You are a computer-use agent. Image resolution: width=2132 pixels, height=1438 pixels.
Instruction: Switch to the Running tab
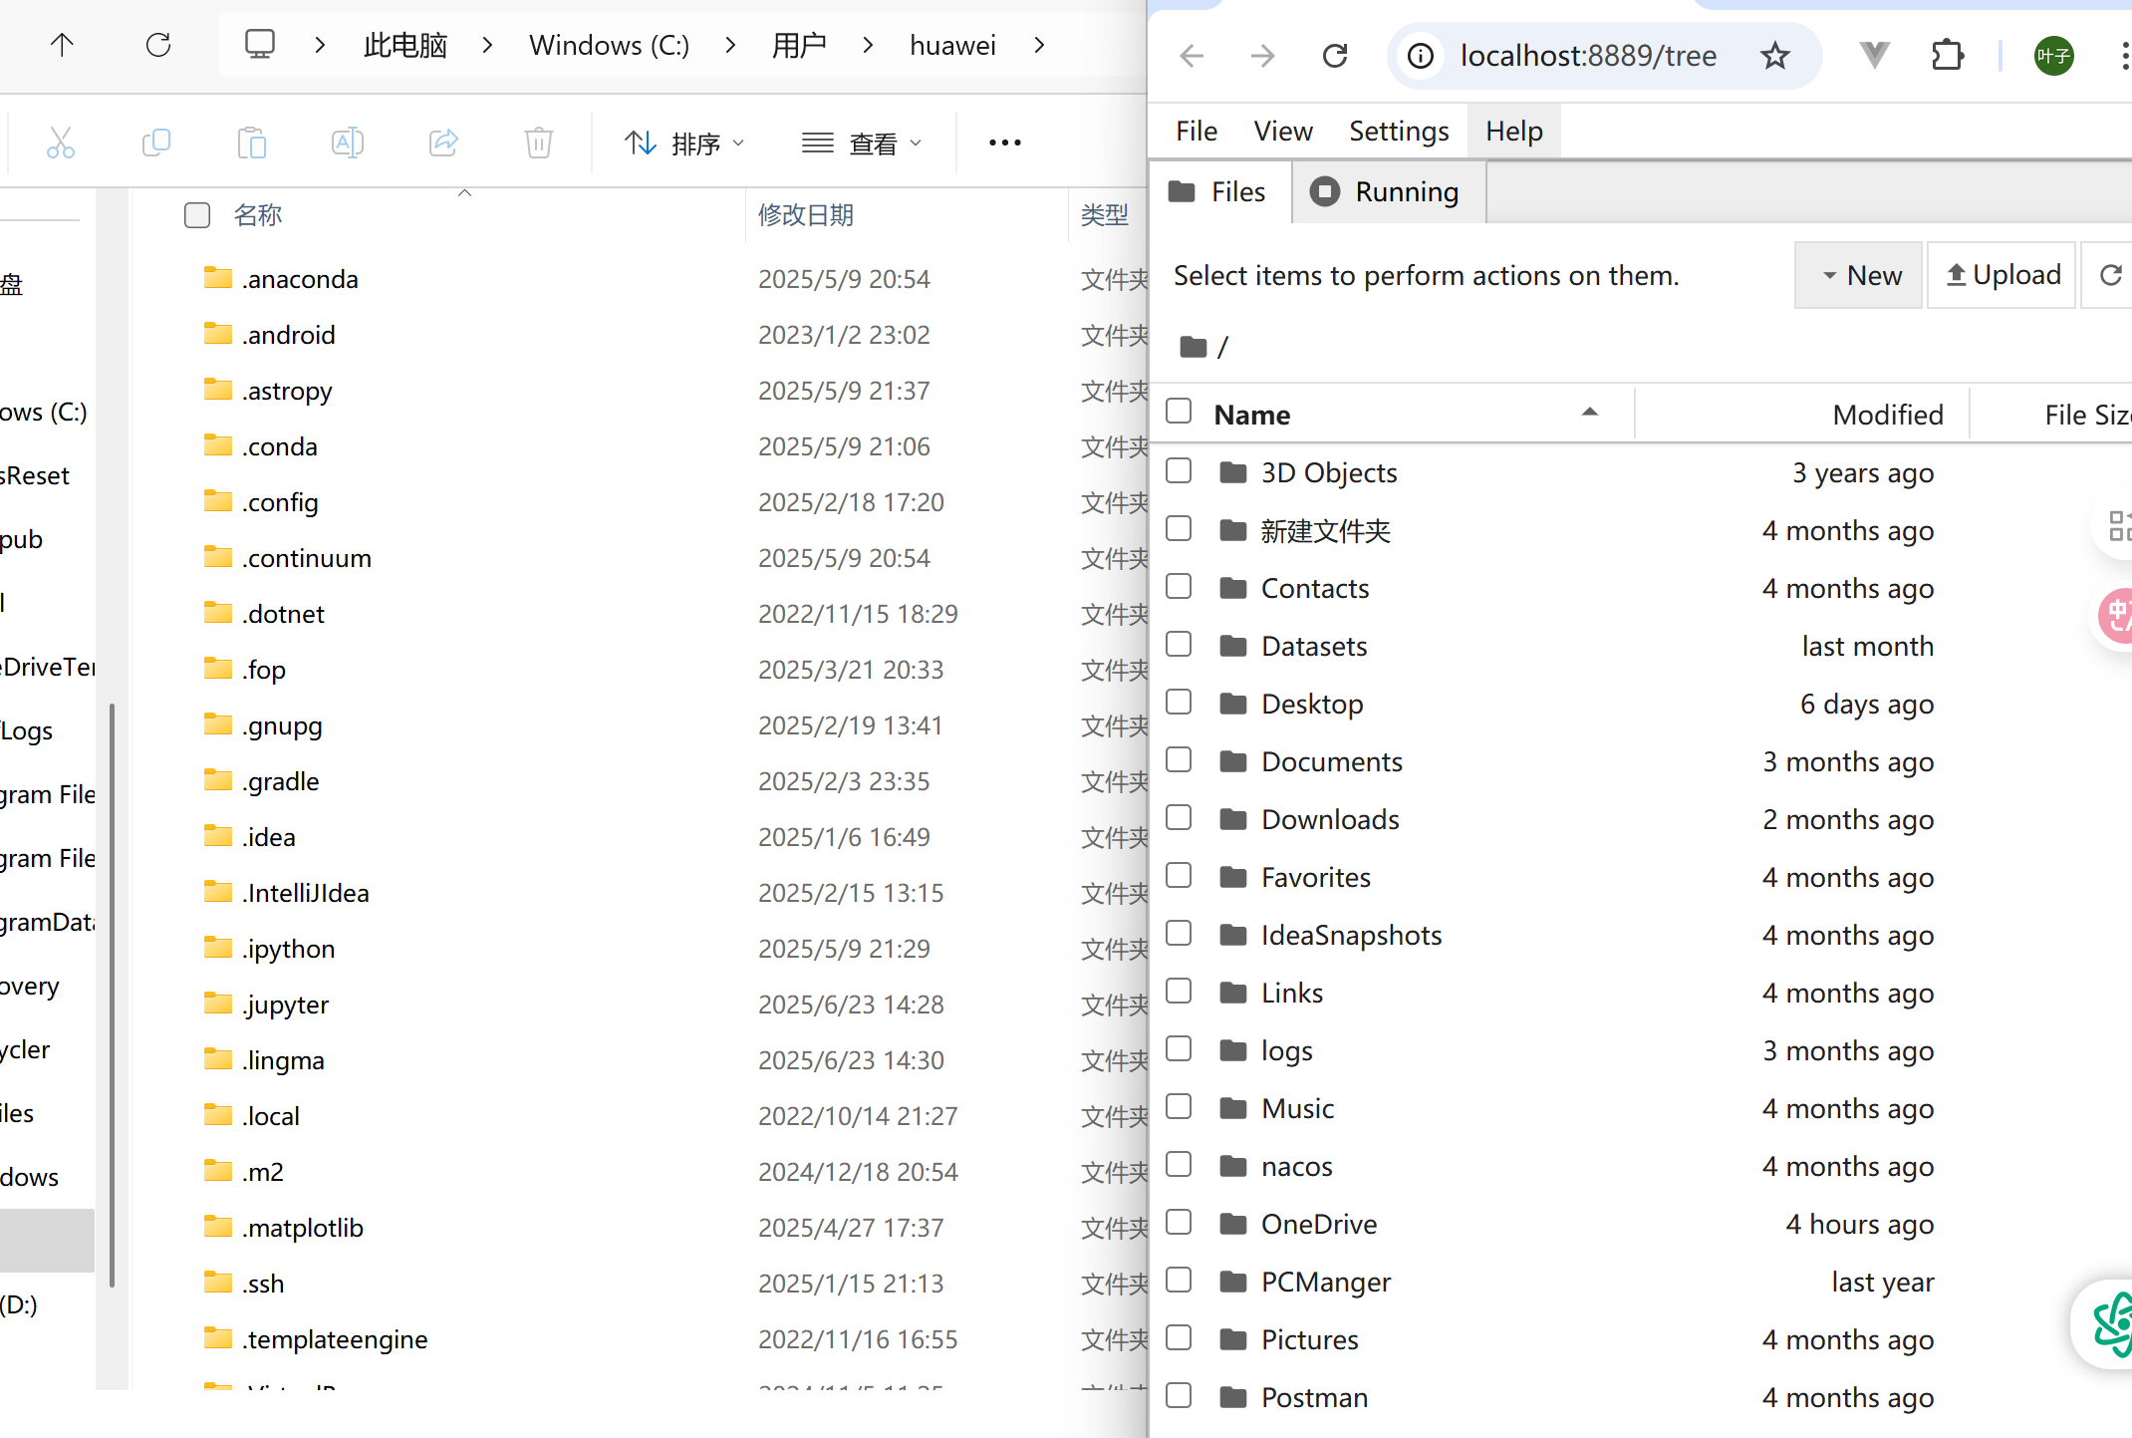(x=1388, y=191)
